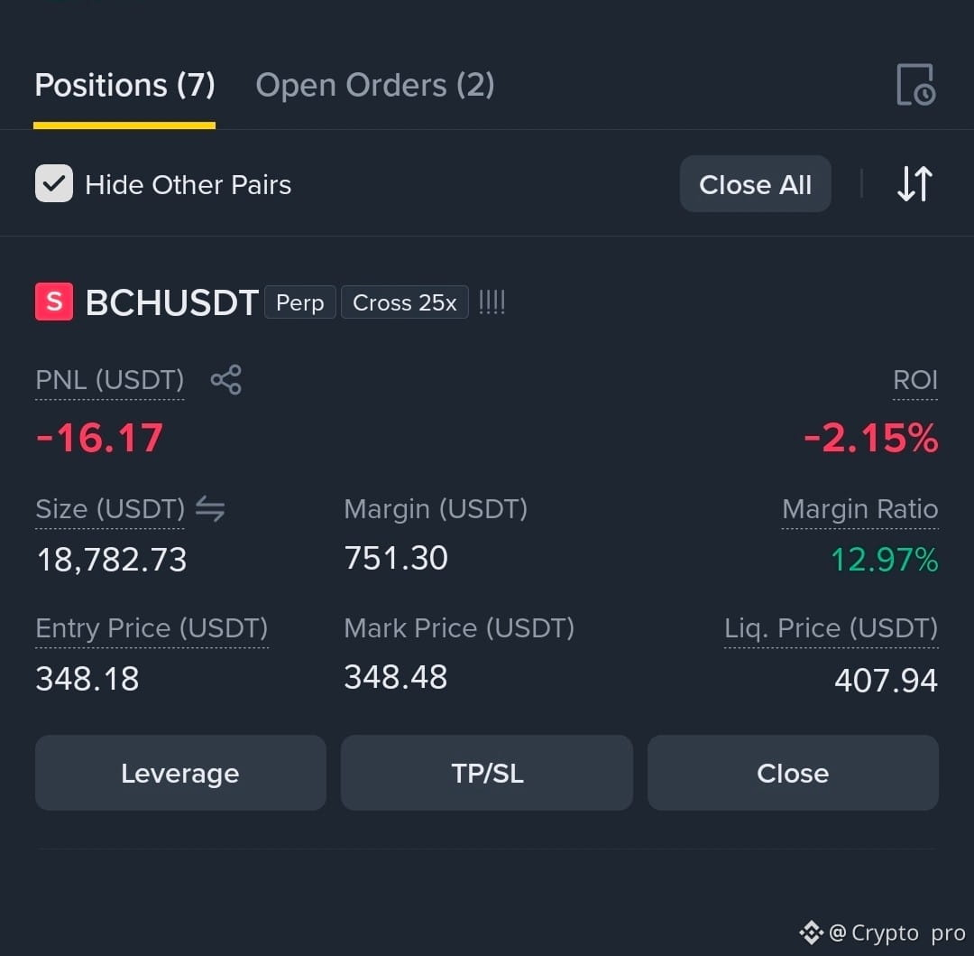
Task: Open the Leverage adjustment button
Action: coord(180,773)
